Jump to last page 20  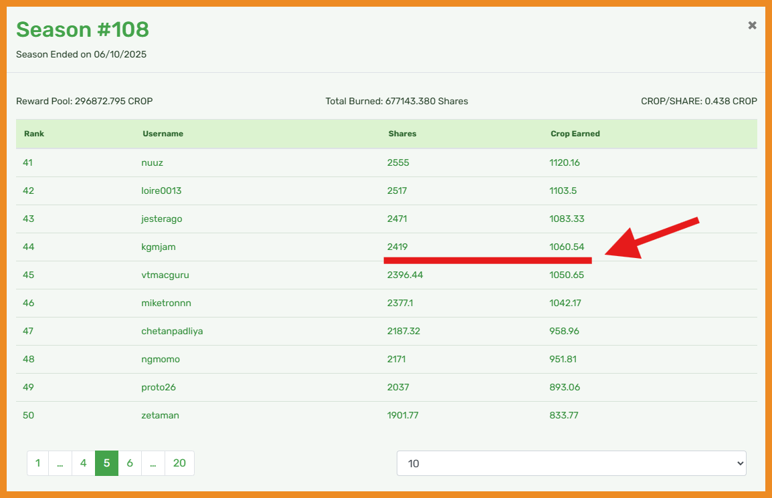click(x=179, y=463)
